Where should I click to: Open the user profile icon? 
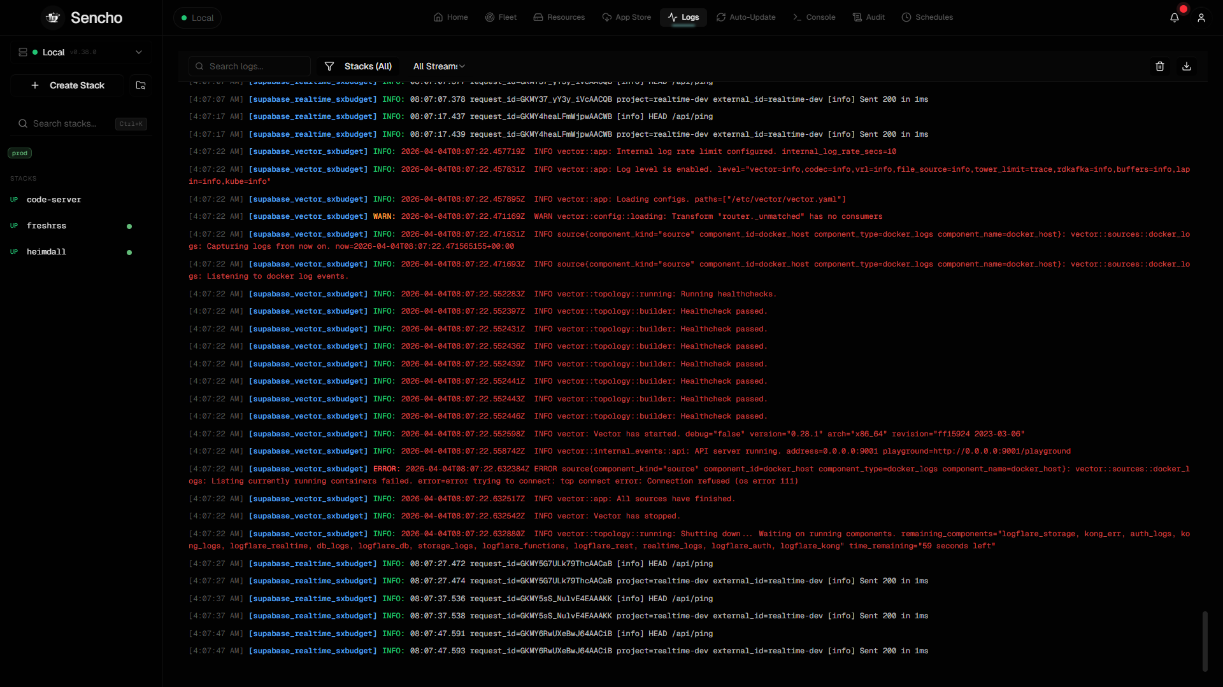pos(1201,18)
